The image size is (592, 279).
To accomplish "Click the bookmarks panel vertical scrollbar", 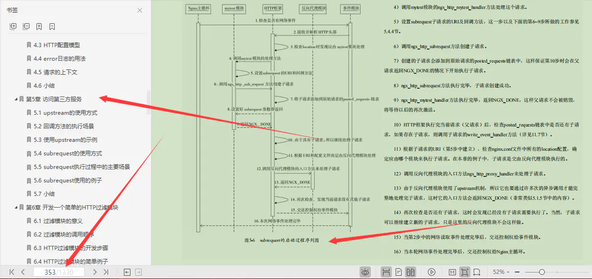I will click(x=149, y=102).
